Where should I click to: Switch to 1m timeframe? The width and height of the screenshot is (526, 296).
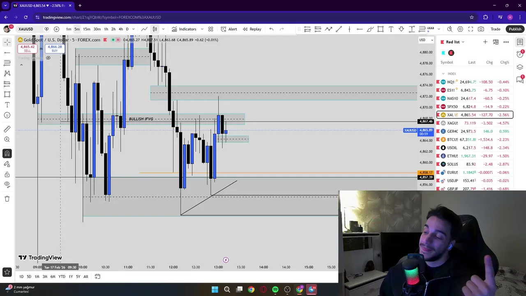(x=69, y=29)
